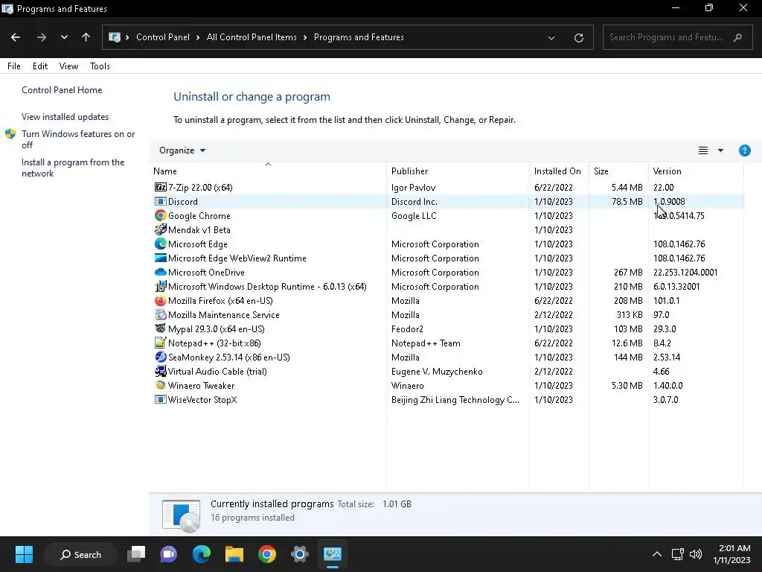This screenshot has width=762, height=572.
Task: Click the Microsoft OneDrive cloud icon
Action: coord(161,273)
